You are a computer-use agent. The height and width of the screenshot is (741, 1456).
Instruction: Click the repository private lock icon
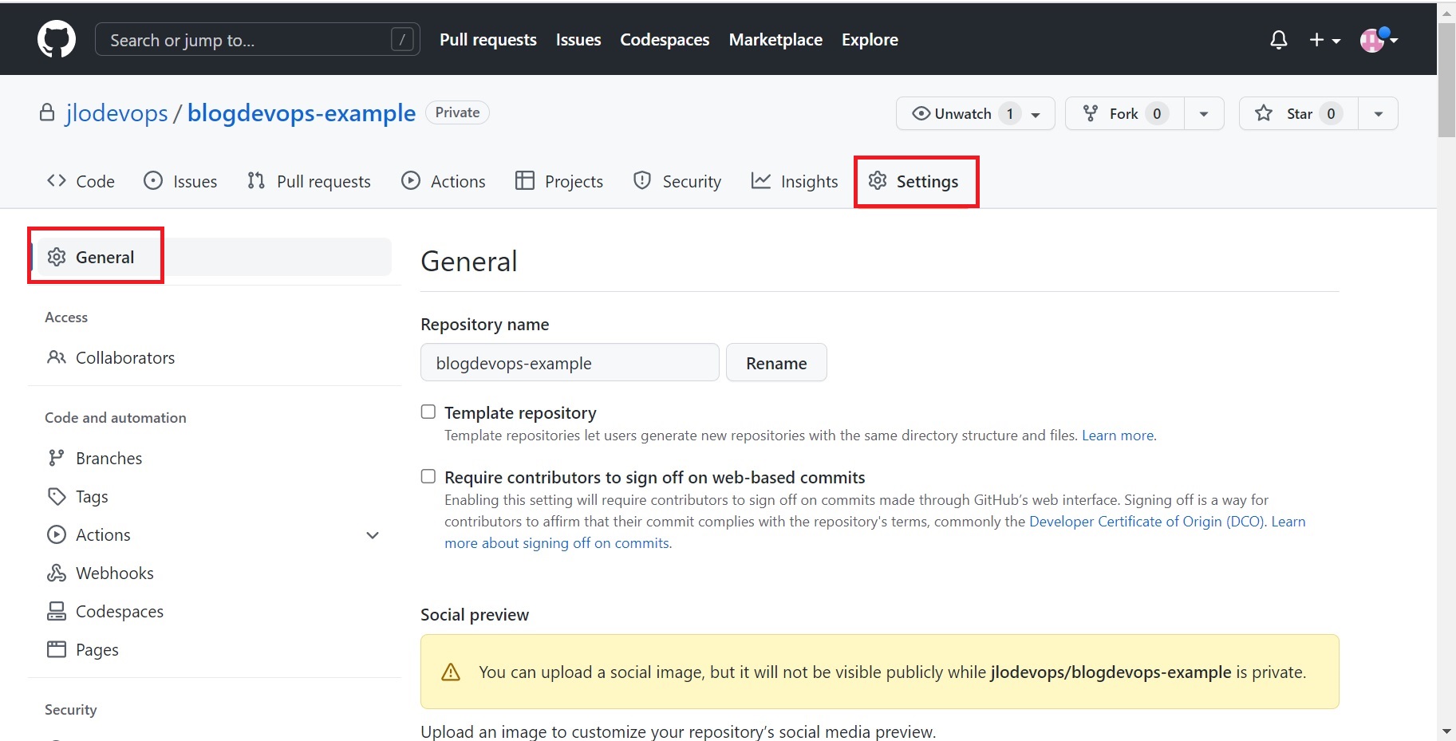47,112
